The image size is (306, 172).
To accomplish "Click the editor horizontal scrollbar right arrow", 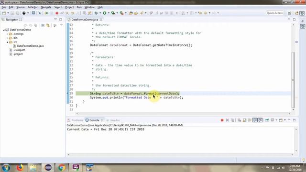I will pyautogui.click(x=289, y=114).
